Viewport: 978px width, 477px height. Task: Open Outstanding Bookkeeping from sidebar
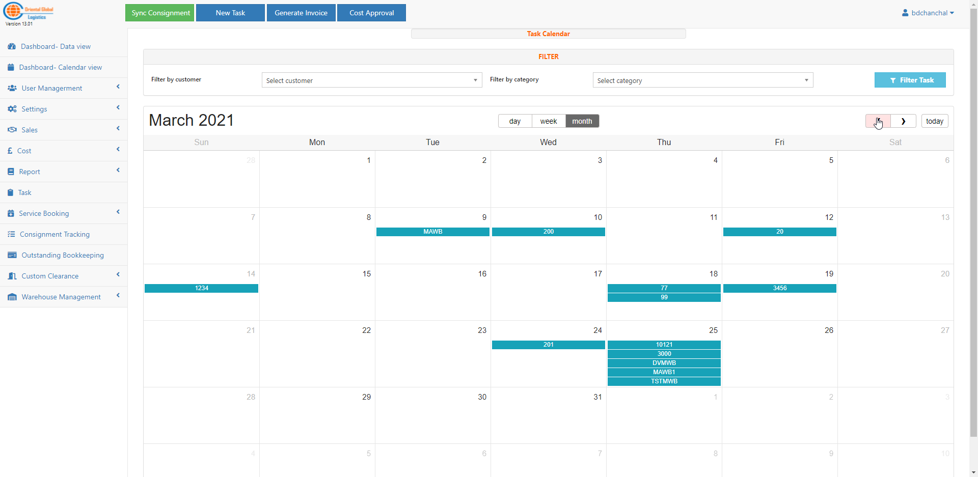[x=62, y=255]
